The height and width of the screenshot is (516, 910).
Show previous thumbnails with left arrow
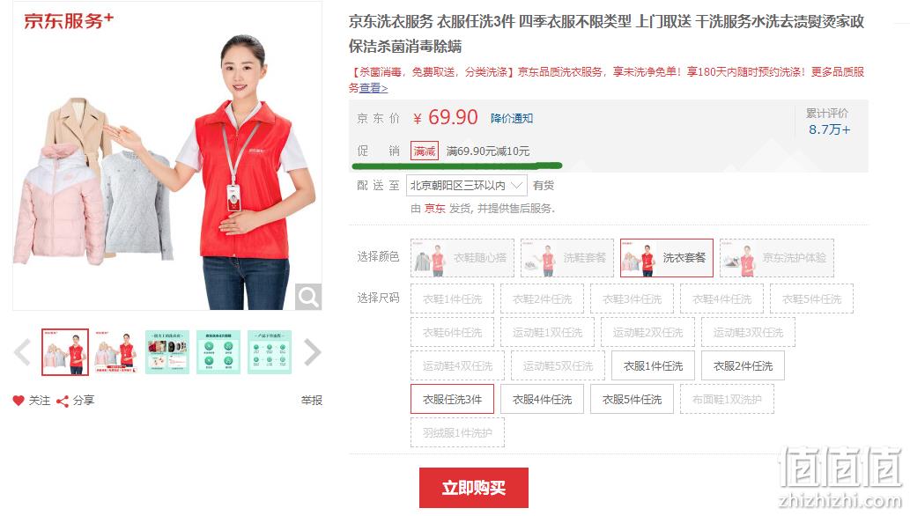point(23,352)
